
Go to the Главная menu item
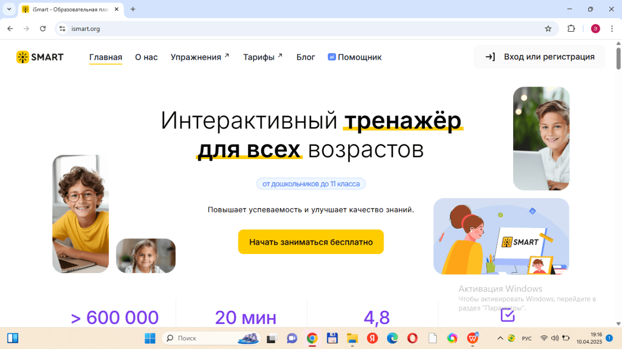[x=105, y=57]
